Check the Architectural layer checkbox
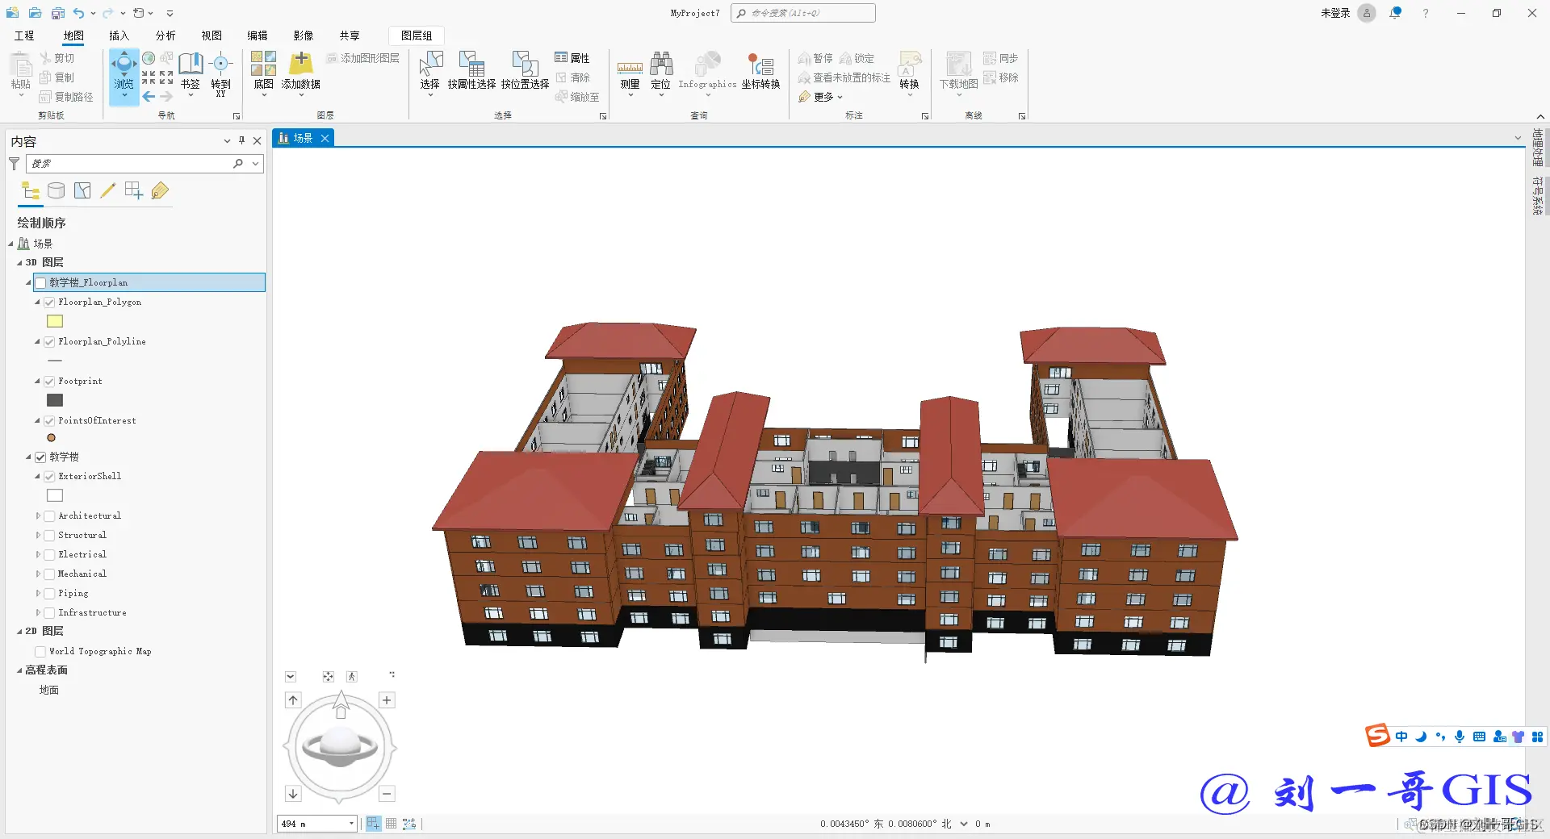Viewport: 1550px width, 839px height. click(49, 516)
